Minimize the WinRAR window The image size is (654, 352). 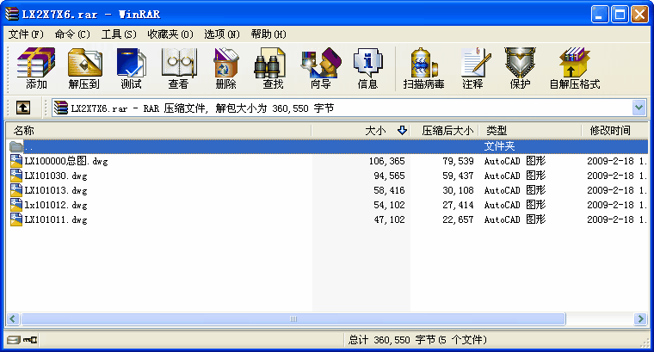click(600, 14)
